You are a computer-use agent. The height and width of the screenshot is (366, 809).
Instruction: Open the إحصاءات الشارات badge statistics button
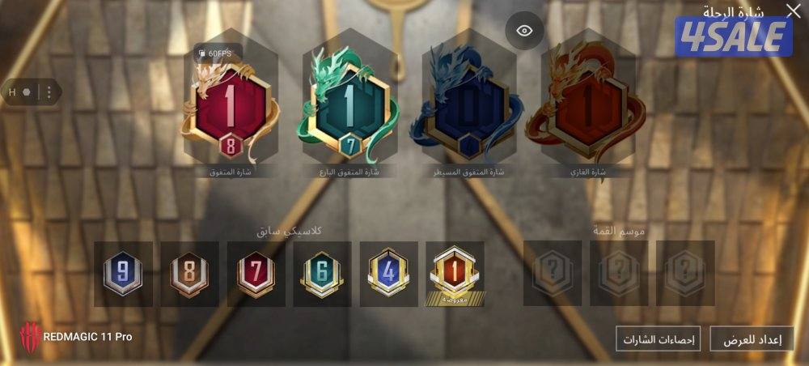click(658, 338)
